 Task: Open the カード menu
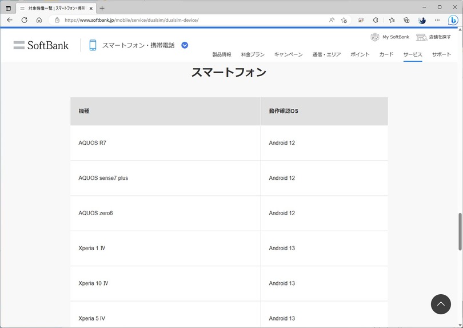[x=386, y=54]
